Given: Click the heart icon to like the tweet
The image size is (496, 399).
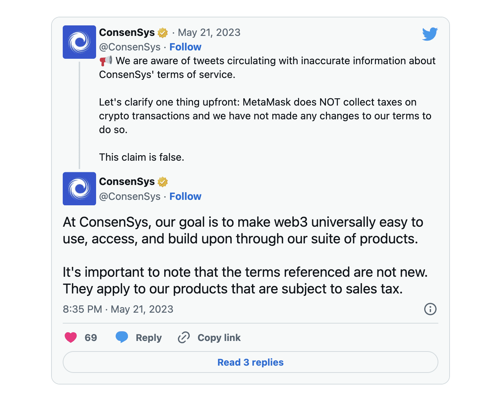Looking at the screenshot, I should click(x=71, y=337).
